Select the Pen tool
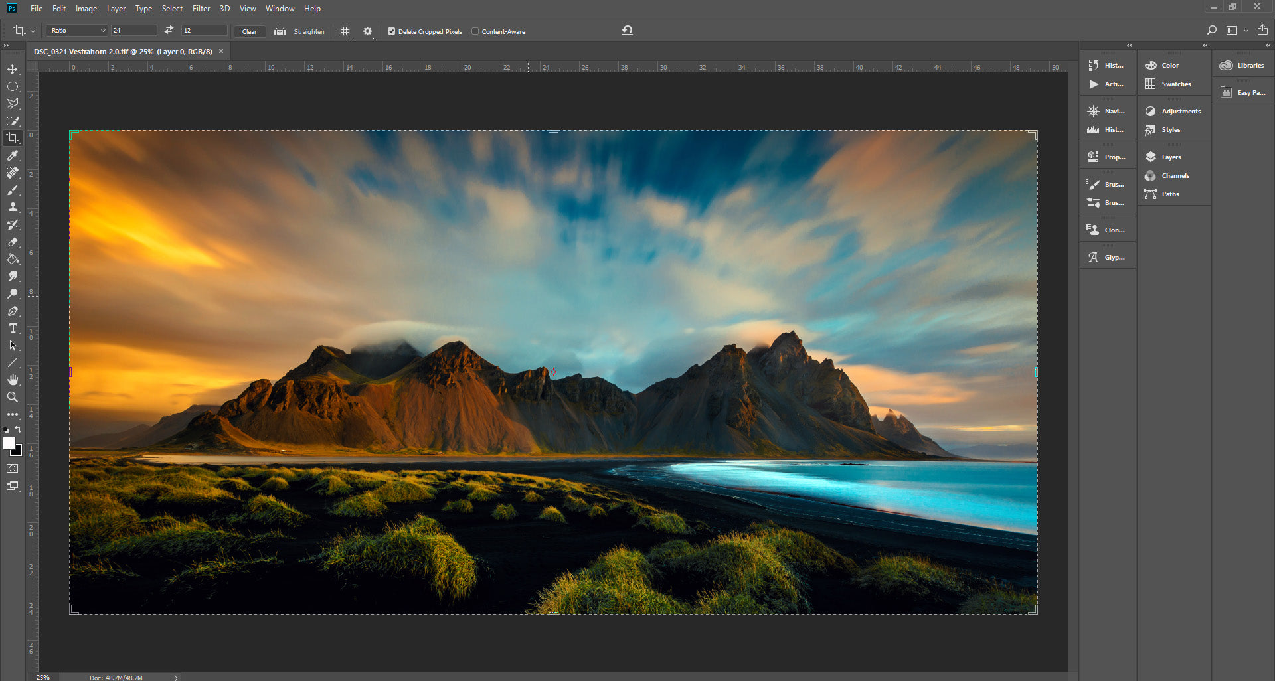Screen dimensions: 1275x681 point(13,311)
